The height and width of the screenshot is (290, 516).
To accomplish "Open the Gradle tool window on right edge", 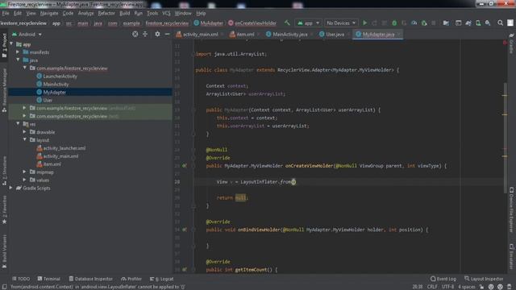I will click(x=511, y=43).
